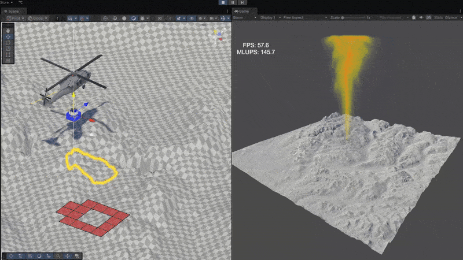This screenshot has width=463, height=260.
Task: Select the Hand view tool in Scene
Action: 8,31
